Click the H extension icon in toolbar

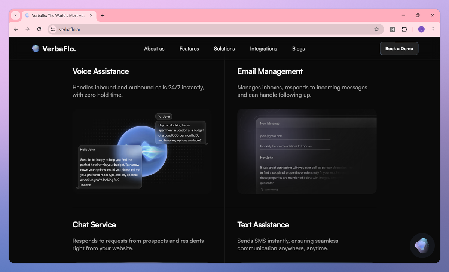393,29
